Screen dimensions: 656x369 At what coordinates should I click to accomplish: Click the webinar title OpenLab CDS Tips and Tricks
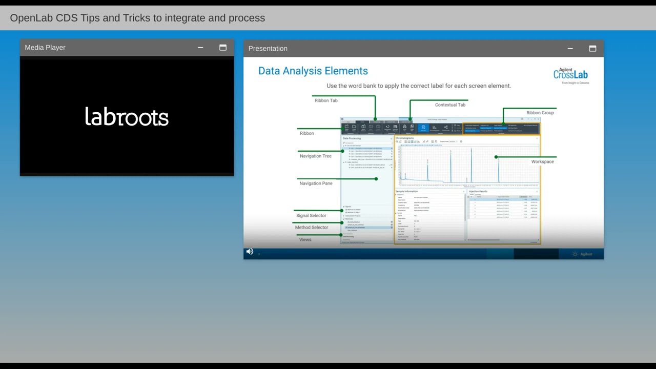137,18
